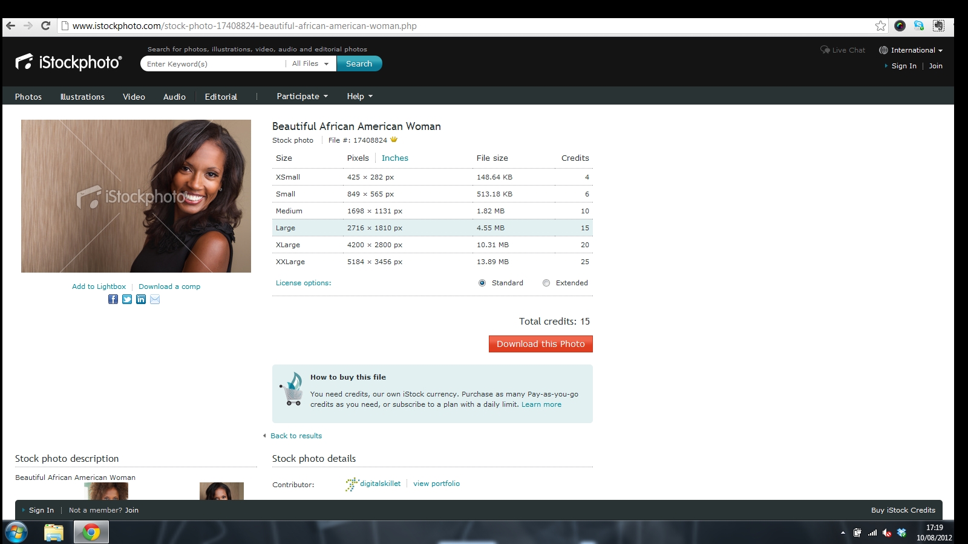Open the Editorial section

[221, 97]
